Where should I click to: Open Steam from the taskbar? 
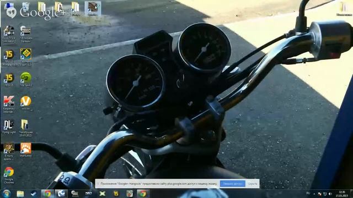34,194
